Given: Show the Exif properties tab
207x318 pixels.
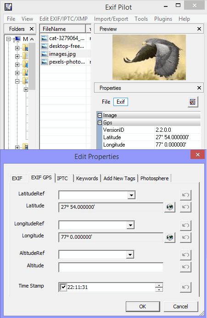Looking at the screenshot, I should point(121,102).
